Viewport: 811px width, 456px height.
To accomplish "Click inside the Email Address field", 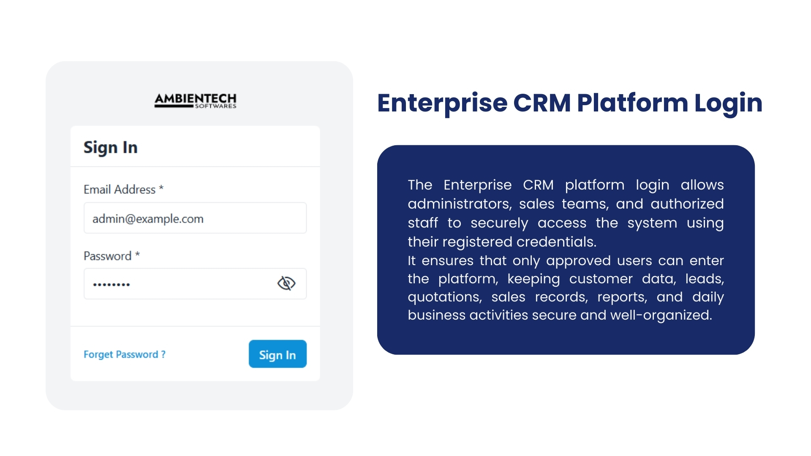I will pyautogui.click(x=194, y=218).
